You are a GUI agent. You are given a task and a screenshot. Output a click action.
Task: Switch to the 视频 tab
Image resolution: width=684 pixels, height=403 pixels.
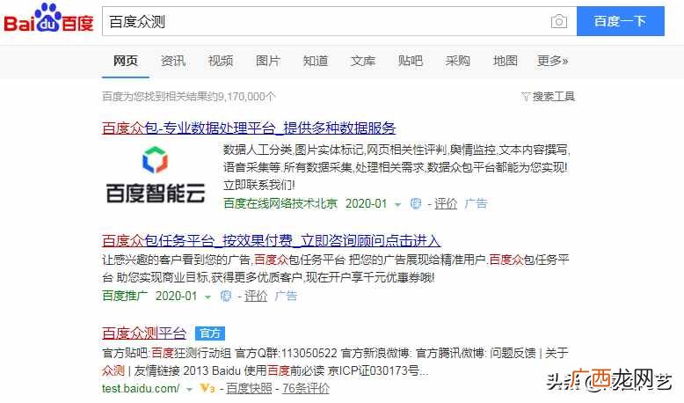pyautogui.click(x=221, y=61)
